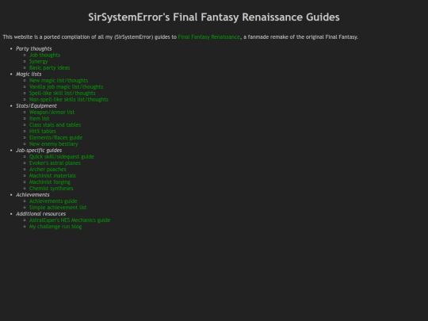Open Machinist forging page
The height and width of the screenshot is (321, 428).
click(x=50, y=182)
